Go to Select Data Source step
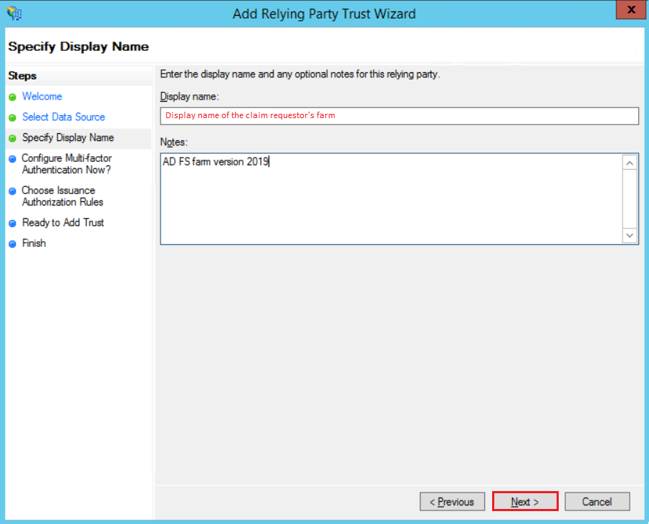 [x=64, y=117]
